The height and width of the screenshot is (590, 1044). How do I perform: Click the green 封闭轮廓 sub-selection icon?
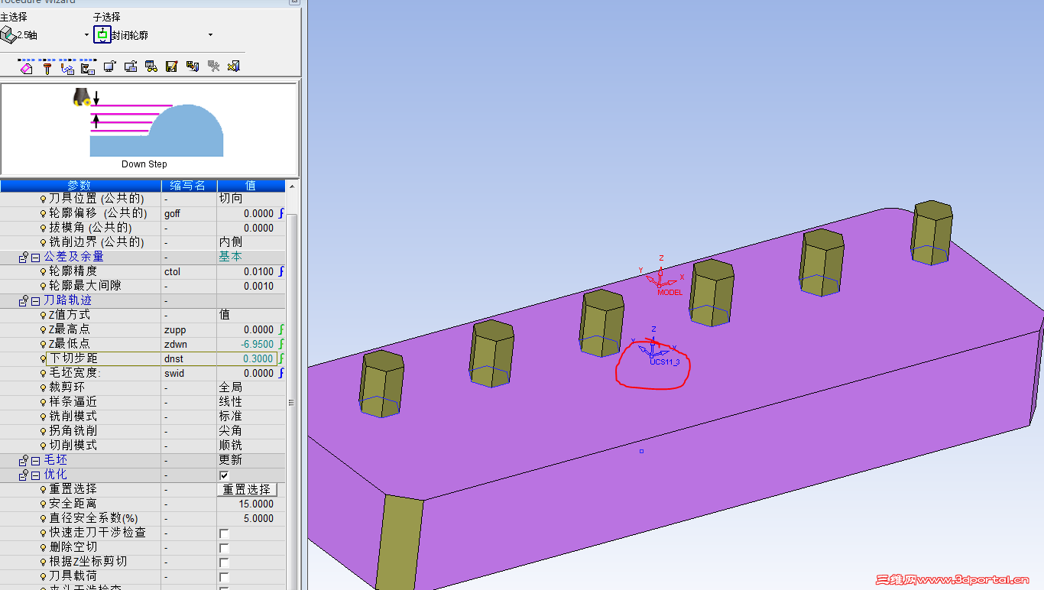[102, 34]
